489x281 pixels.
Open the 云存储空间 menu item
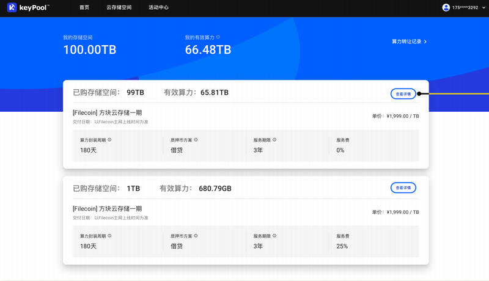point(119,7)
